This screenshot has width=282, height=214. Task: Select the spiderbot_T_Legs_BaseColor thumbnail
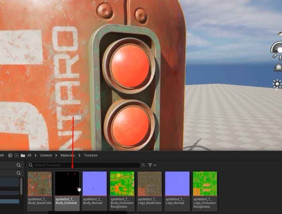pos(150,183)
